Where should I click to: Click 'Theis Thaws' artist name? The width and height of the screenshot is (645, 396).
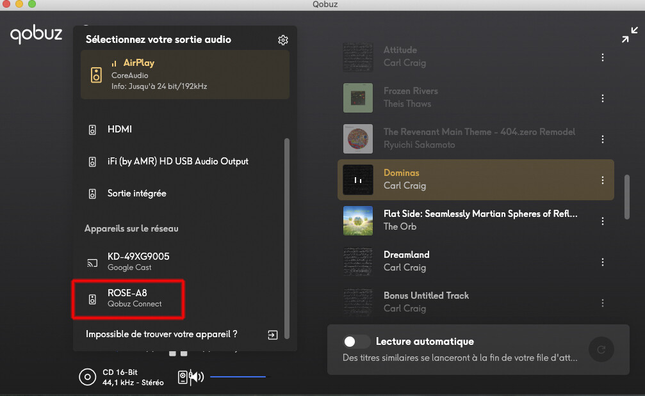(407, 104)
